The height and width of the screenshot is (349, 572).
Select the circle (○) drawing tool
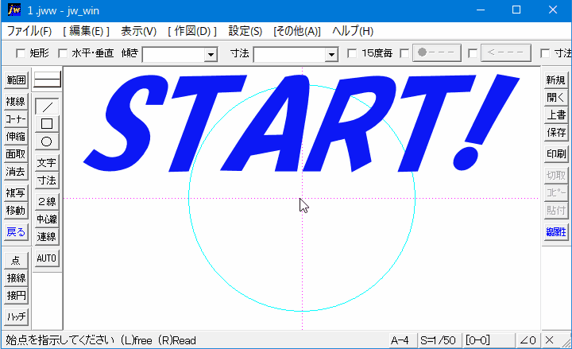(x=47, y=142)
